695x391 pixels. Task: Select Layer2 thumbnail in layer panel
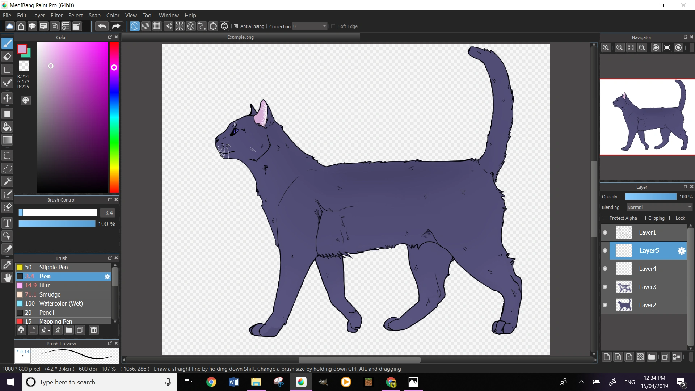pyautogui.click(x=624, y=305)
